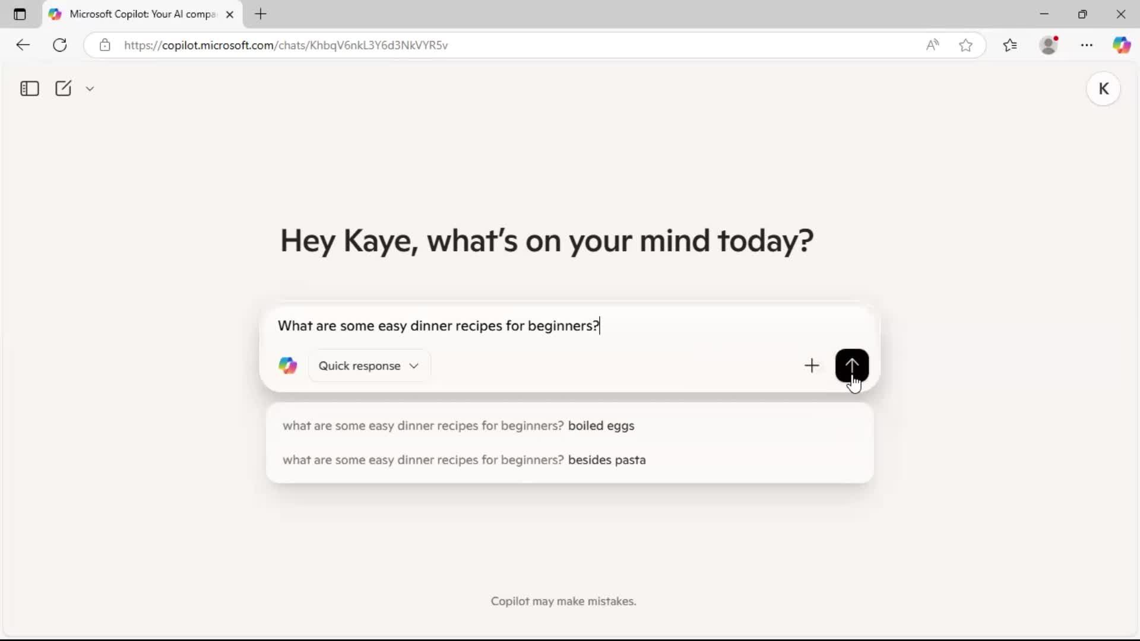The height and width of the screenshot is (641, 1140).
Task: Send the typed message with the arrow button
Action: click(852, 365)
